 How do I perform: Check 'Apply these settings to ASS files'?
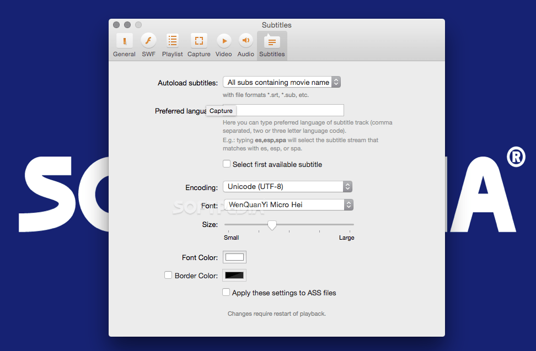[226, 293]
